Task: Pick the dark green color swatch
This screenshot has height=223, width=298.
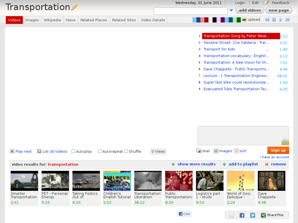Action: [x=239, y=20]
